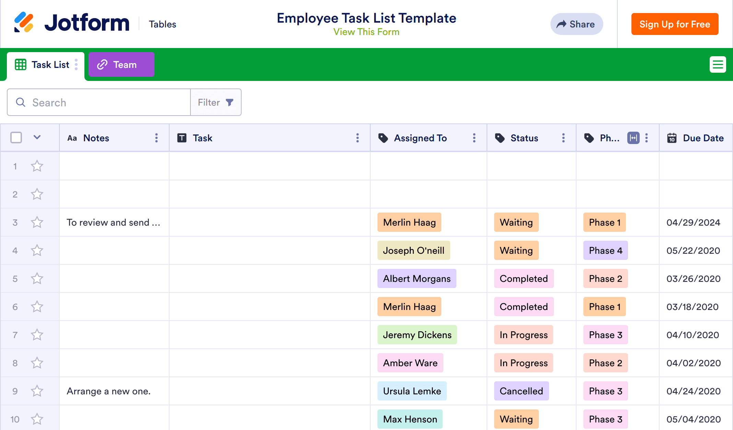
Task: Toggle the select-all rows checkbox
Action: pos(16,138)
